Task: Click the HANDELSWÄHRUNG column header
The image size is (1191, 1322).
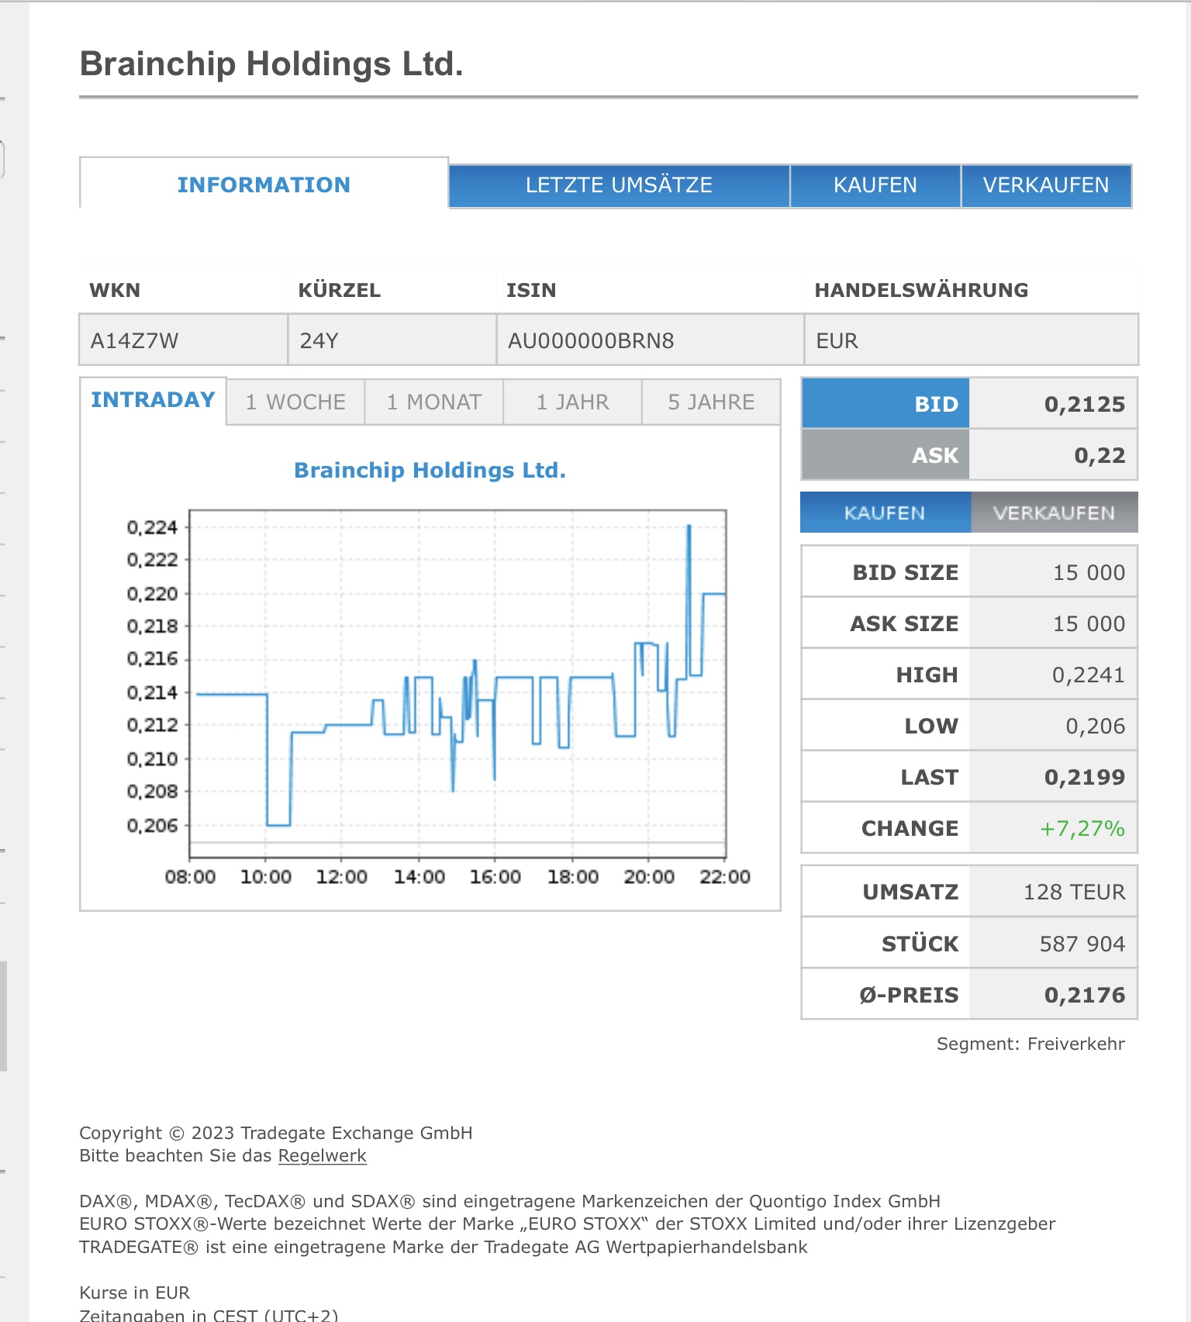Action: click(x=921, y=290)
